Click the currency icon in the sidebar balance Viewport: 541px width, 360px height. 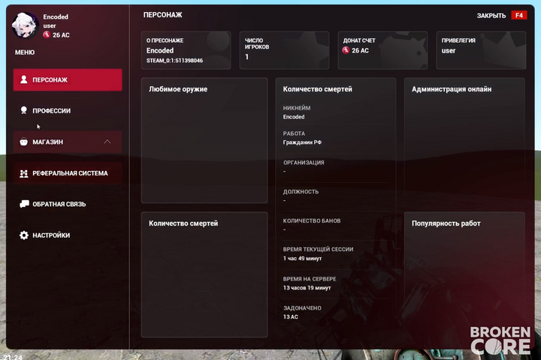coord(47,34)
